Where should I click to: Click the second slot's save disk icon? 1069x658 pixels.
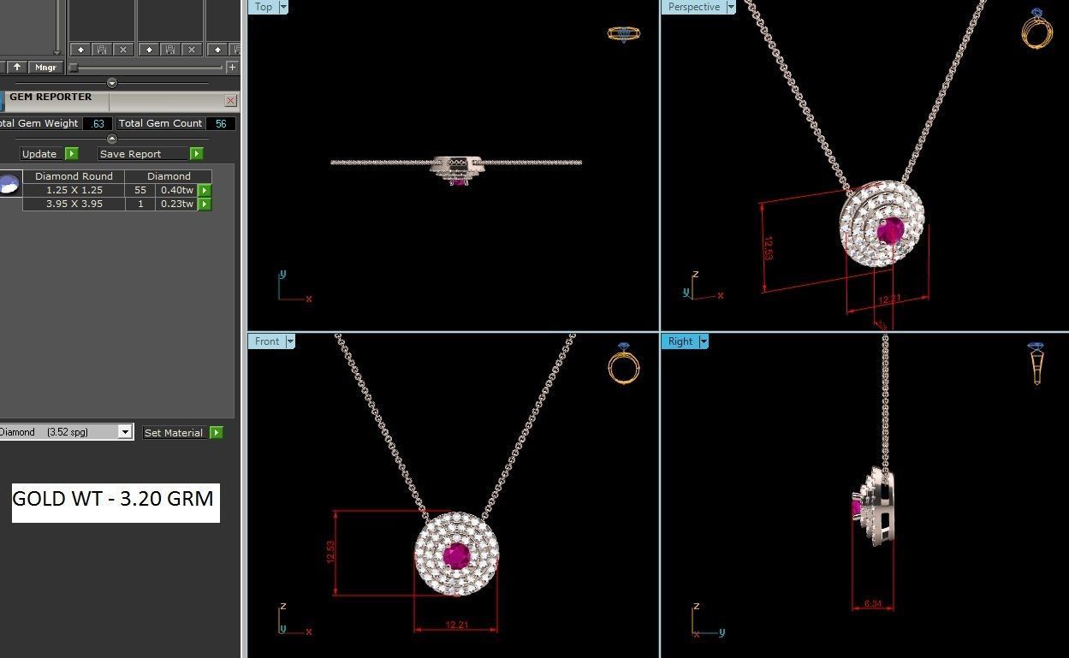pyautogui.click(x=170, y=50)
